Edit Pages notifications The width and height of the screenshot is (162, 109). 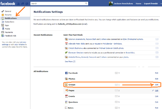(x=156, y=91)
